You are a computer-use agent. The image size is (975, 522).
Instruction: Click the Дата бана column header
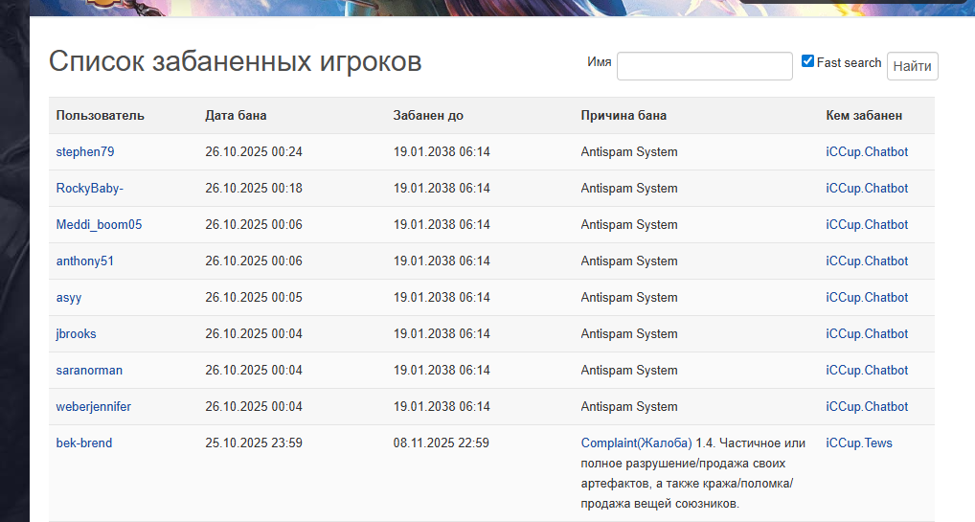[236, 116]
